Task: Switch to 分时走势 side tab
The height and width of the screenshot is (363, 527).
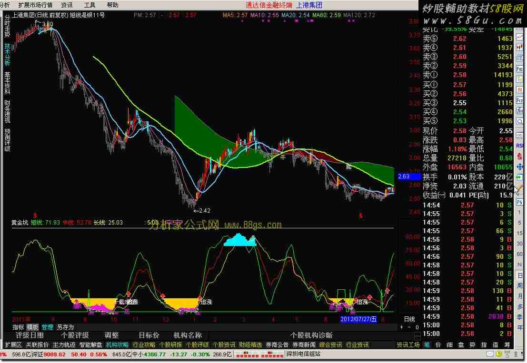Action: [7, 26]
